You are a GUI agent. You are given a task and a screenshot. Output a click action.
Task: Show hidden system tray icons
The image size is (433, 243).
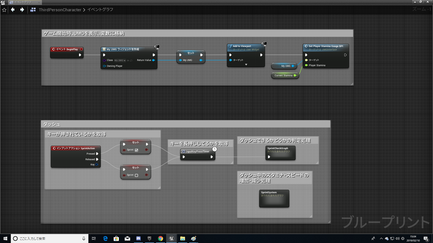tap(381, 239)
